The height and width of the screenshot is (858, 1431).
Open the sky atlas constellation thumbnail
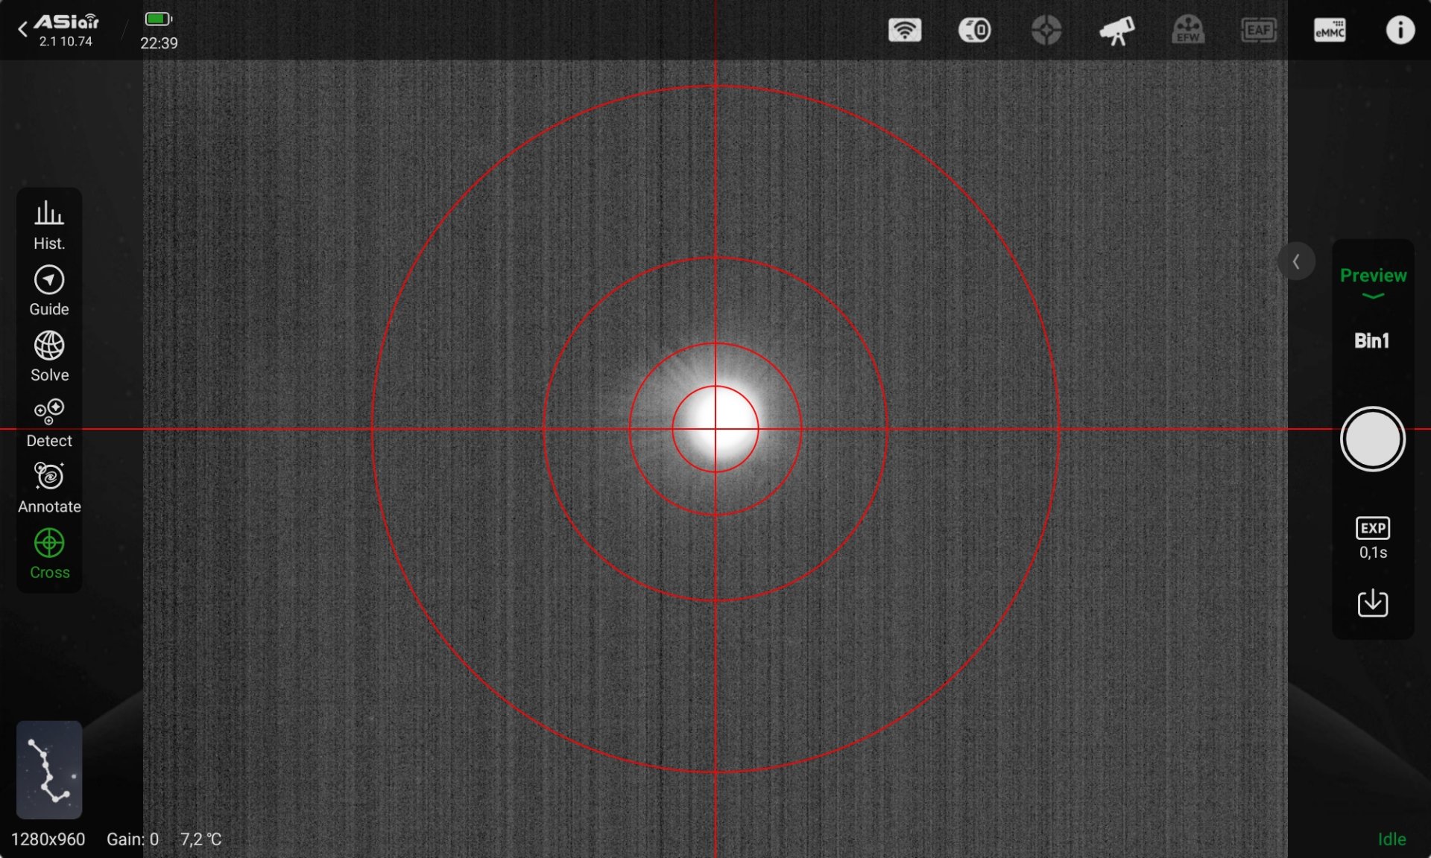point(49,769)
